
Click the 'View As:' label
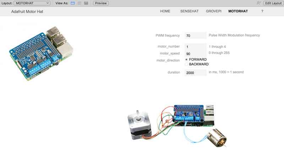coord(62,3)
